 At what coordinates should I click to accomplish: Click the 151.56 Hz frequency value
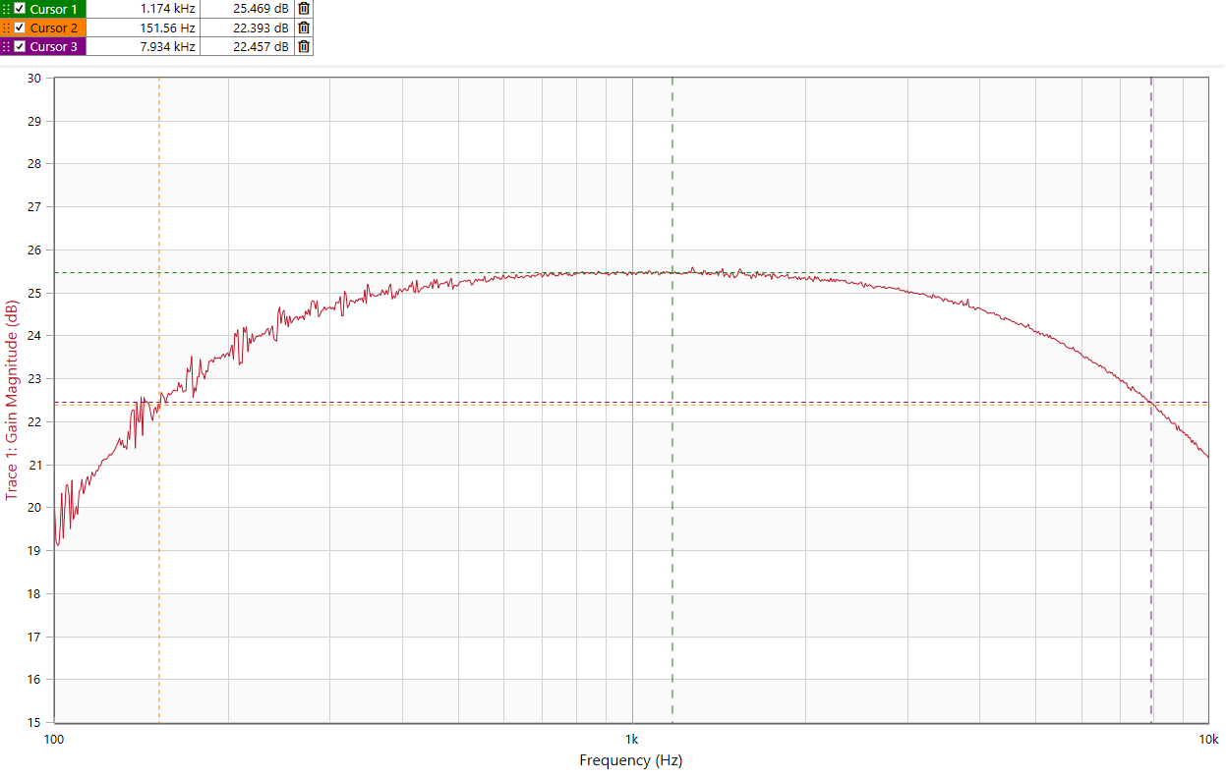(x=167, y=28)
